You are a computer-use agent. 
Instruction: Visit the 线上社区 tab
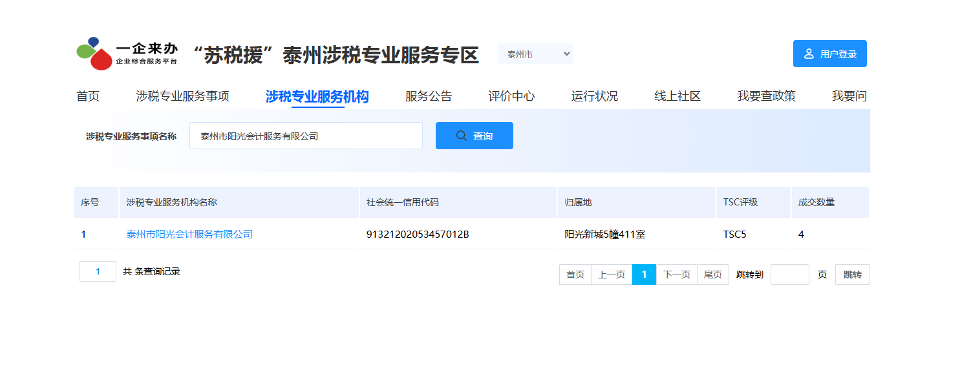point(677,96)
